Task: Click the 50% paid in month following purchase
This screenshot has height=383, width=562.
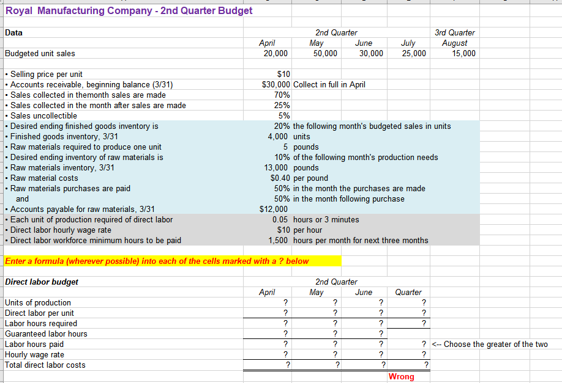Action: (282, 199)
